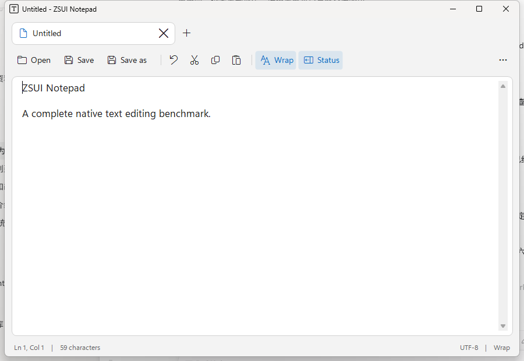Image resolution: width=524 pixels, height=361 pixels.
Task: Add a new tab with plus icon
Action: point(186,33)
